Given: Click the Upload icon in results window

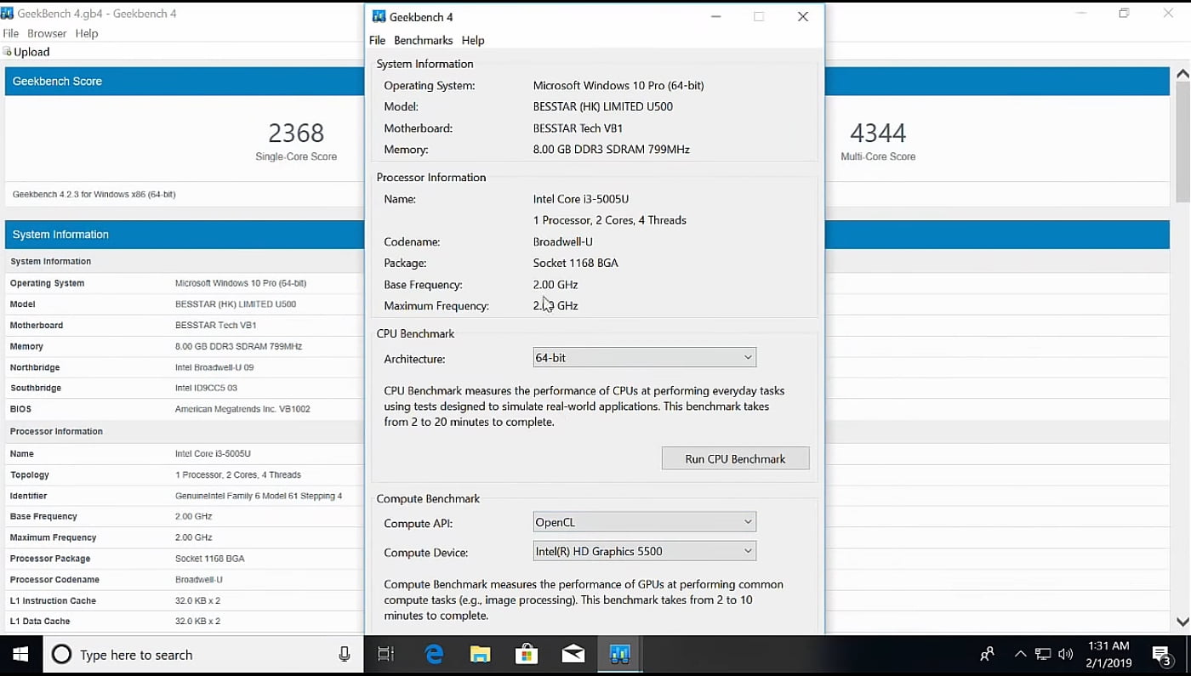Looking at the screenshot, I should point(8,52).
